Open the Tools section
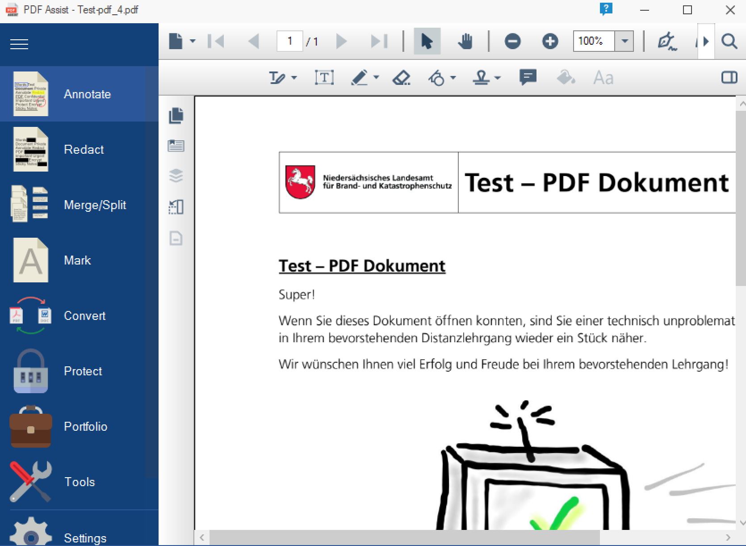The width and height of the screenshot is (746, 546). click(79, 482)
